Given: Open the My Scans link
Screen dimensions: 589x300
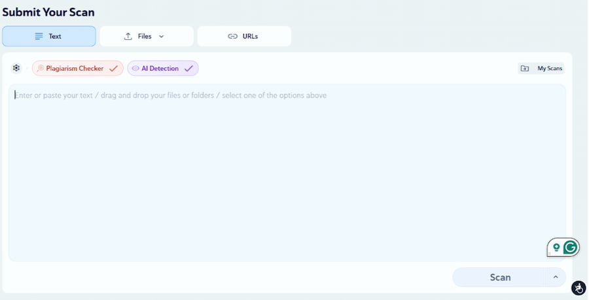Looking at the screenshot, I should coord(550,69).
